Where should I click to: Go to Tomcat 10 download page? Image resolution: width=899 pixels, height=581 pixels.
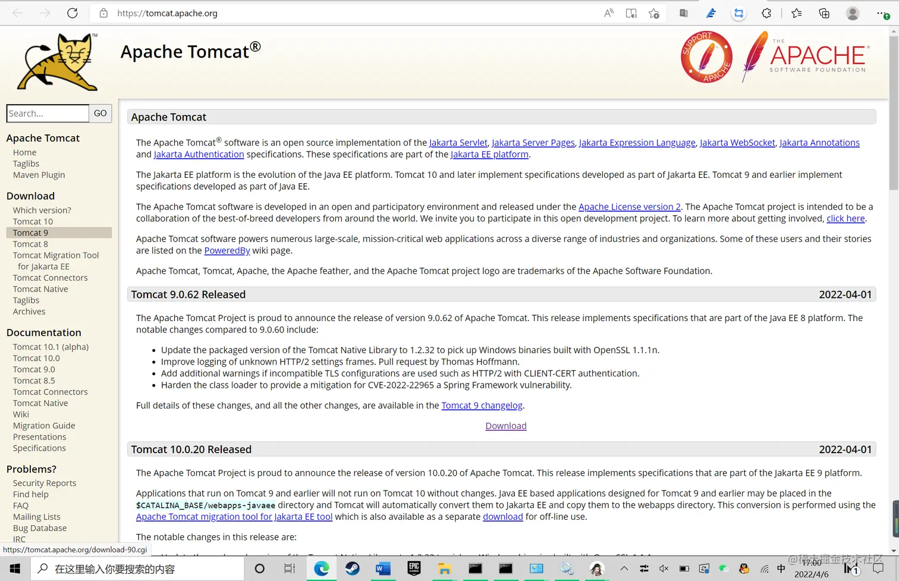click(33, 221)
